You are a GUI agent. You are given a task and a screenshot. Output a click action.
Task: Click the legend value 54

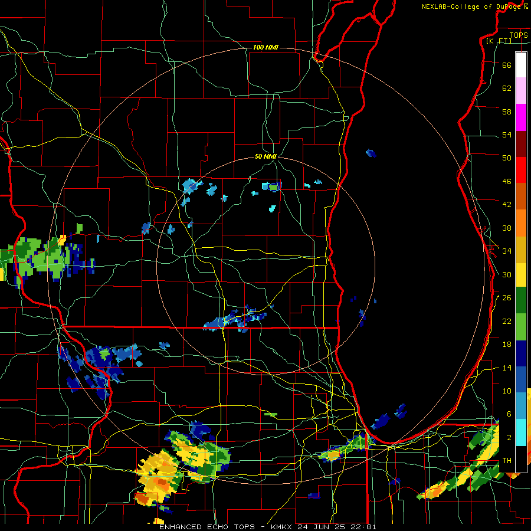click(x=507, y=135)
